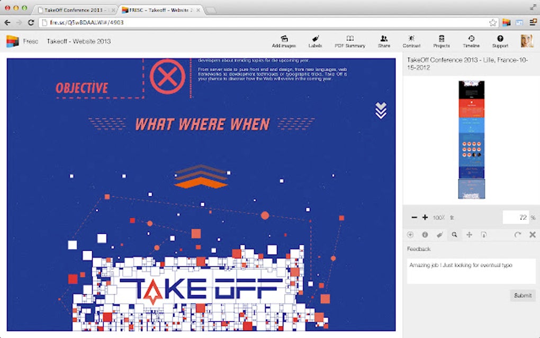540x338 pixels.
Task: Click the info icon in feedback toolbar
Action: 425,235
